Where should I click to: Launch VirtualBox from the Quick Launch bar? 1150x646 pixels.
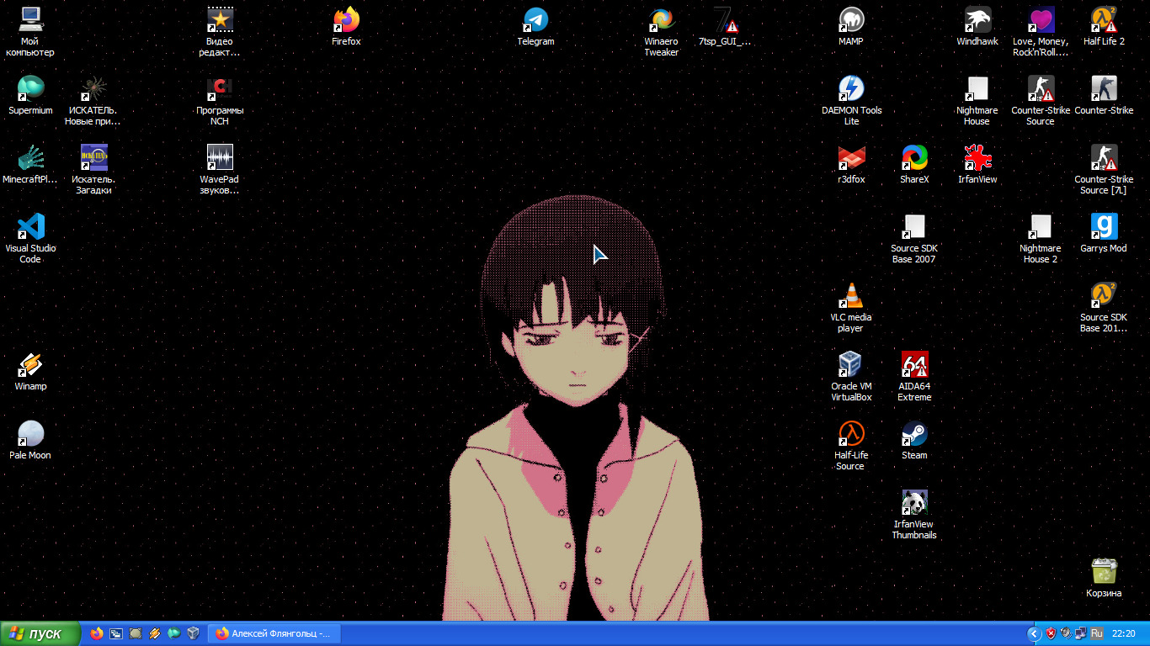click(194, 633)
